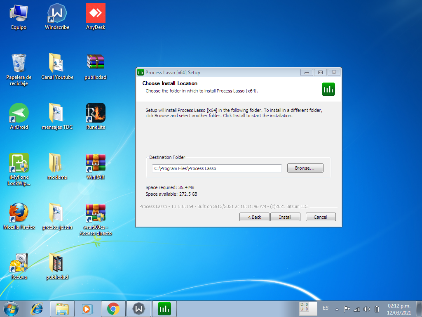Click the Destination Folder path field

tap(217, 168)
